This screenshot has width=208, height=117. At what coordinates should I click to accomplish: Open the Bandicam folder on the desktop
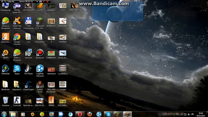pos(6,85)
